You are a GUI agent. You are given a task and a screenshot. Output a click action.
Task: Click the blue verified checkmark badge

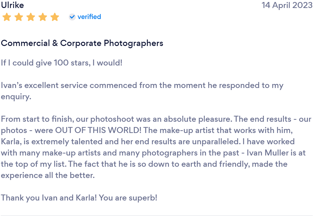pyautogui.click(x=72, y=17)
